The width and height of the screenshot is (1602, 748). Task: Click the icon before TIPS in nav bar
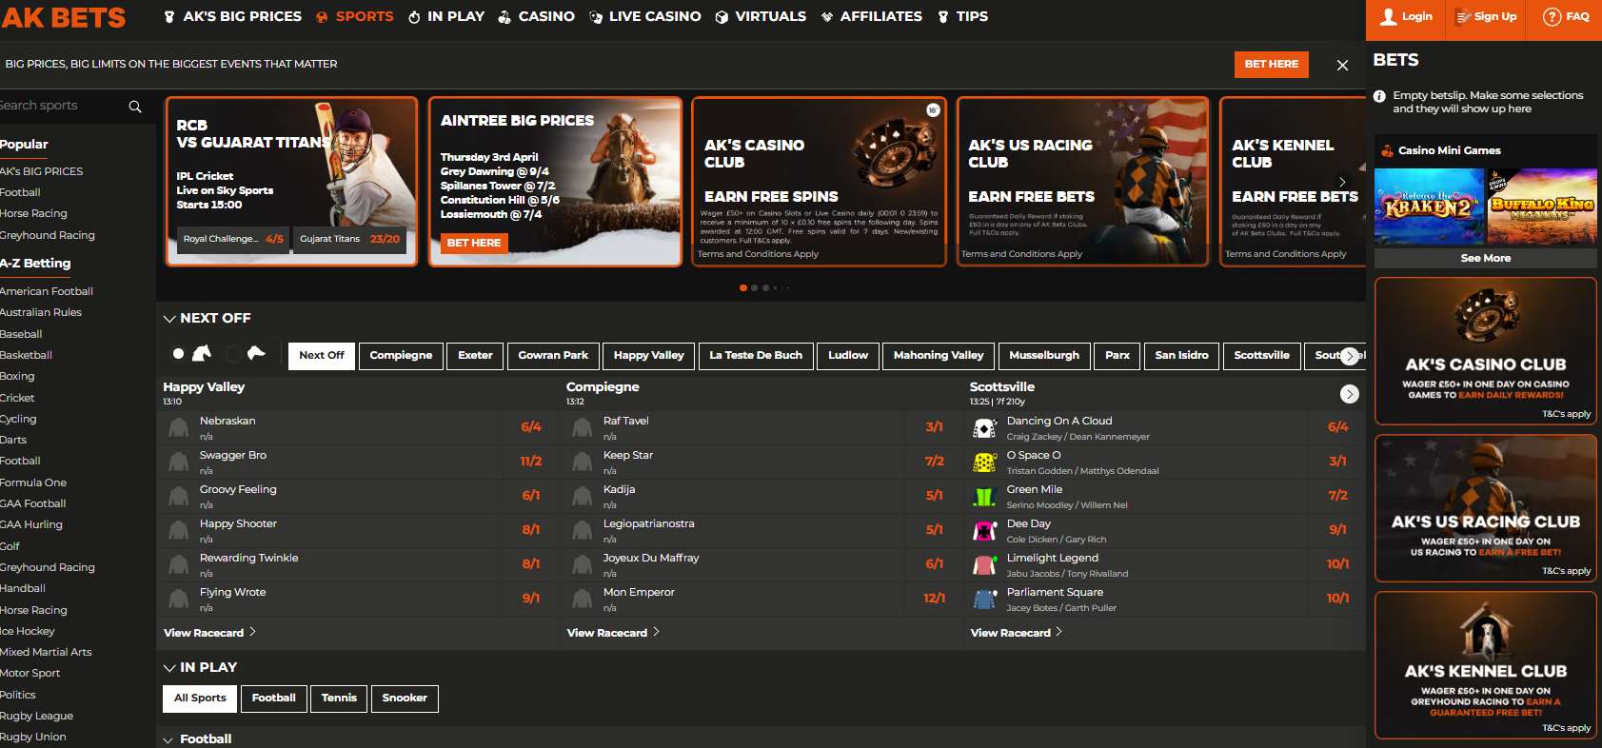(x=943, y=17)
